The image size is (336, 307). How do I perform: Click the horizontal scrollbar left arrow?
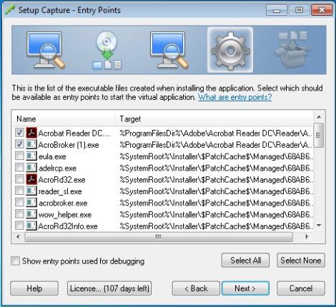[x=18, y=237]
